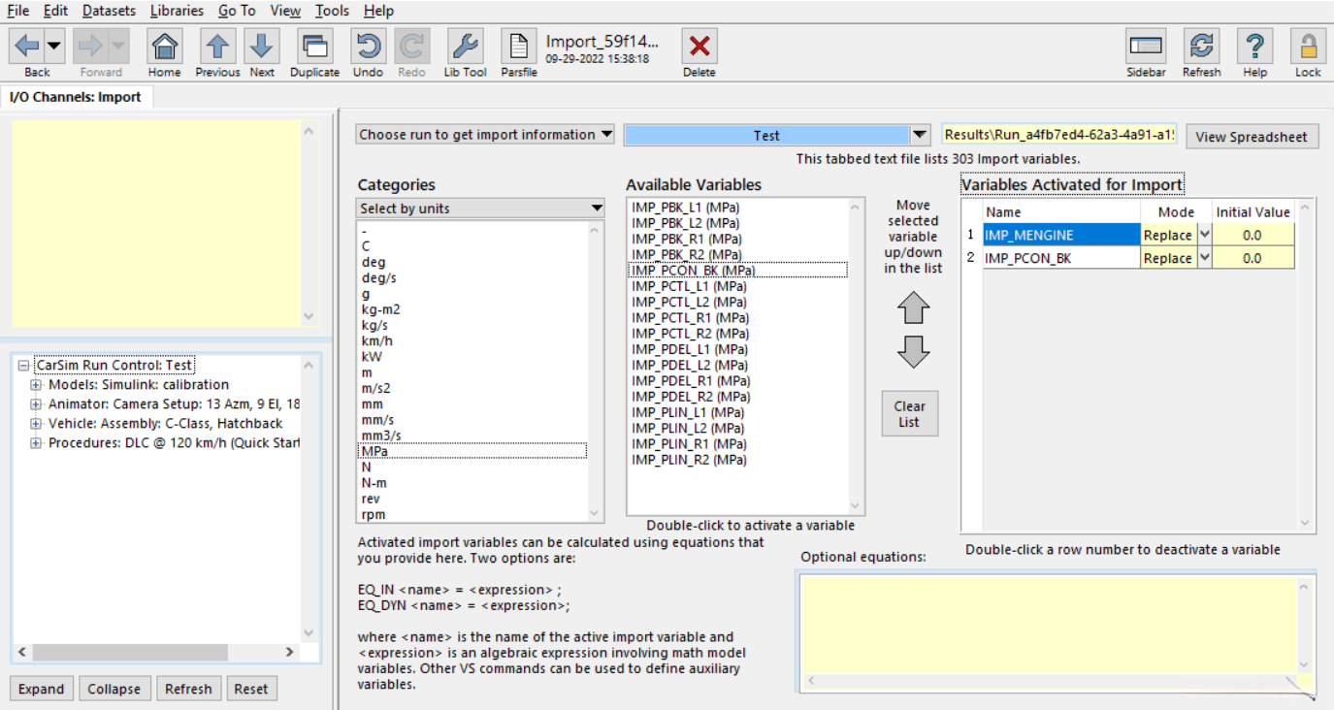Viewport: 1334px width, 710px height.
Task: Click the red Delete icon
Action: [x=699, y=47]
